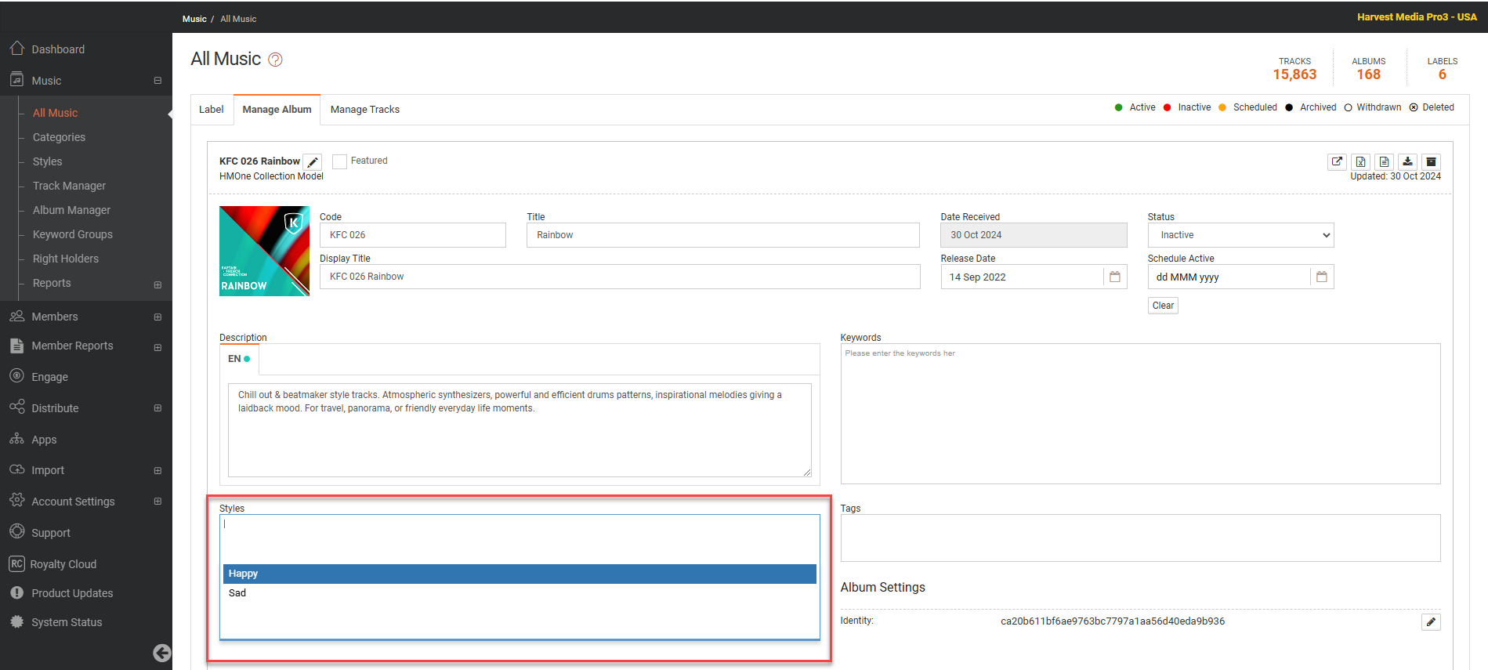Edit the album Identity with pencil icon
Image resolution: width=1488 pixels, height=670 pixels.
pos(1431,621)
